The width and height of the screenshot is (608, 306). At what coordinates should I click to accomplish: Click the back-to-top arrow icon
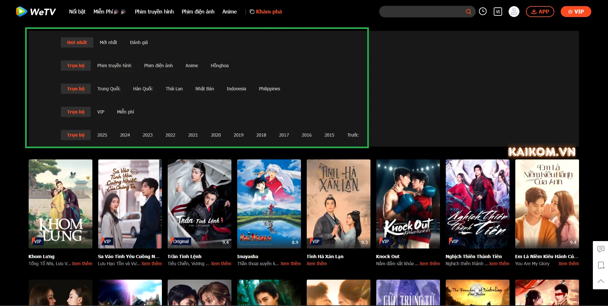click(x=601, y=281)
